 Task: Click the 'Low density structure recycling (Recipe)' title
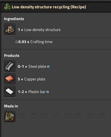(x=49, y=7)
